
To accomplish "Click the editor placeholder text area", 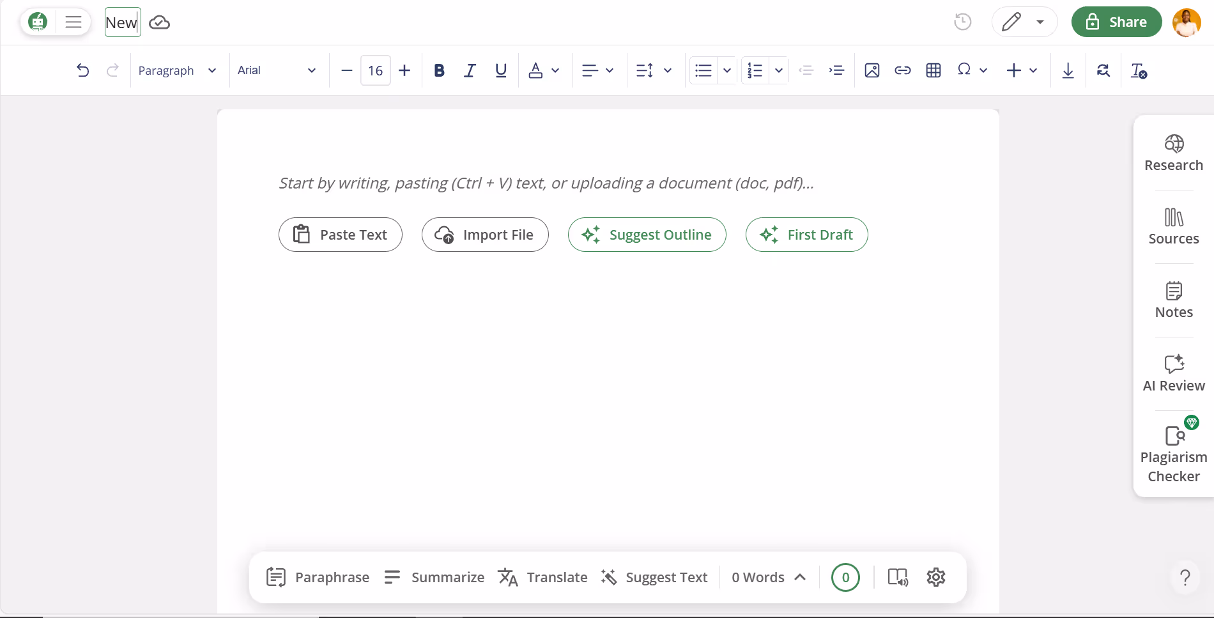I will pyautogui.click(x=546, y=183).
